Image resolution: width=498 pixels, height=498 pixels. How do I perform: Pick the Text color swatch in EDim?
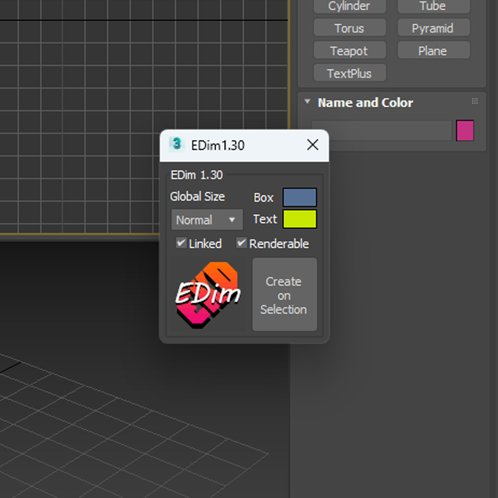[299, 219]
